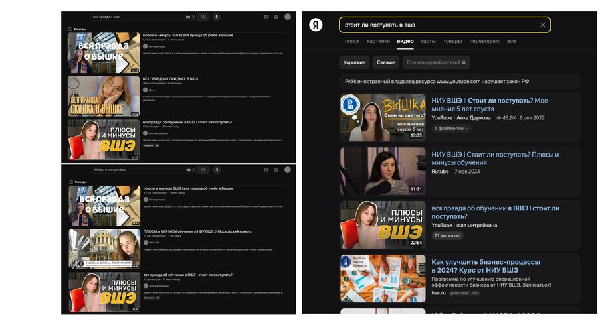Click the microphone icon beside 'плюсы и минусы вшэ' search
This screenshot has height=325, width=598.
[217, 170]
